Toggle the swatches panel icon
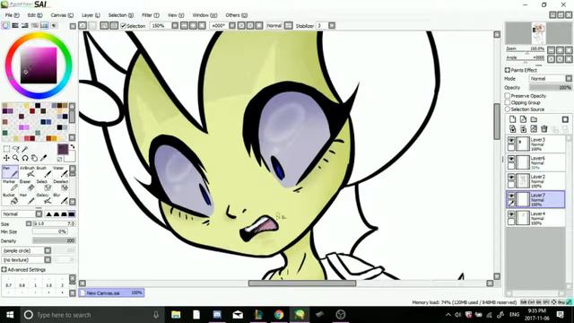Screen dimensions: 574x323 (x=44, y=26)
